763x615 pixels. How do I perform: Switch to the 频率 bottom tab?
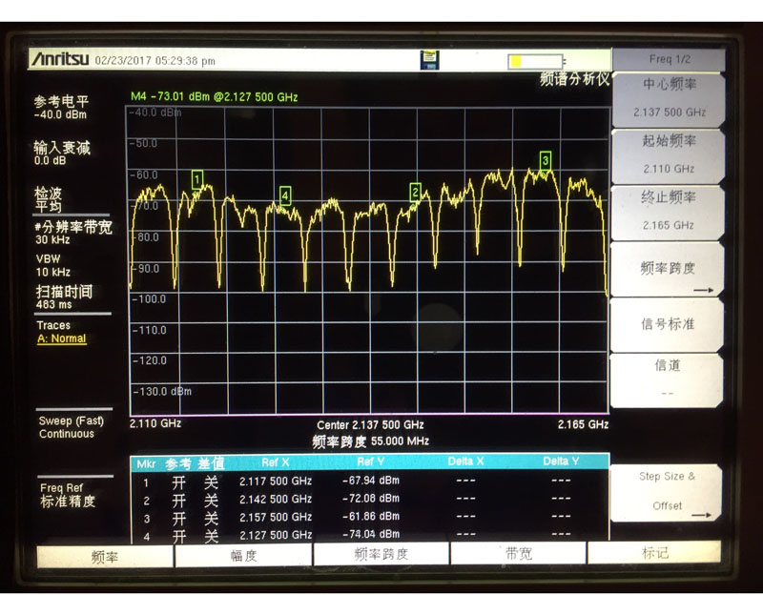tap(105, 557)
